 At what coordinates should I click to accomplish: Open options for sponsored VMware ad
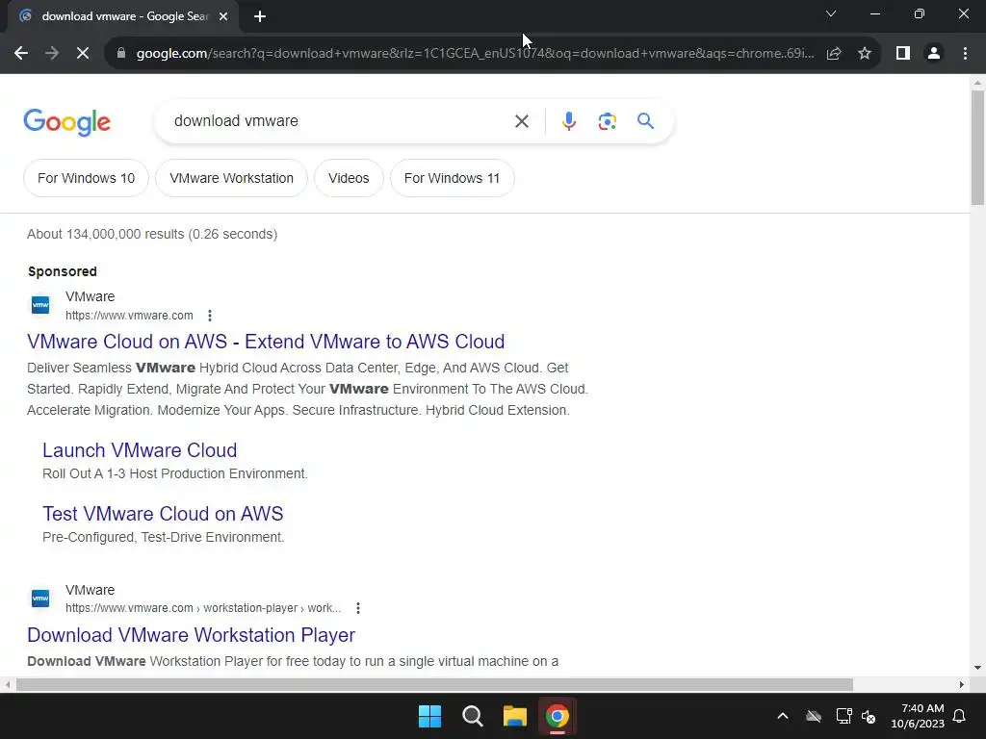210,316
